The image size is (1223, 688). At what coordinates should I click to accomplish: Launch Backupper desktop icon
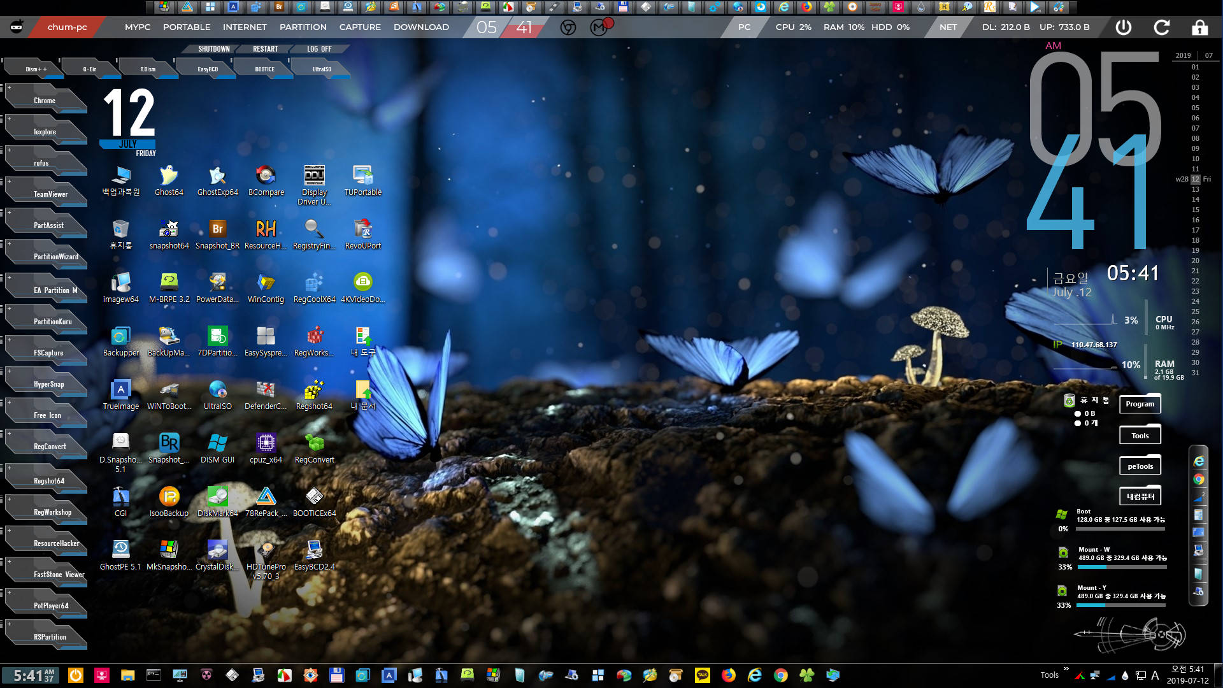pos(120,341)
